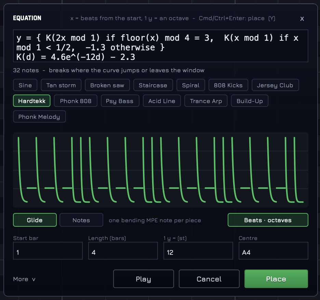Select the Staircase preset
This screenshot has height=300, width=320.
(153, 85)
